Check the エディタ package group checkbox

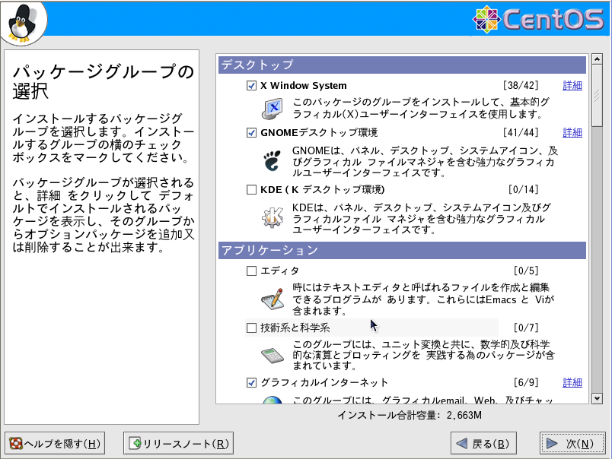point(251,271)
